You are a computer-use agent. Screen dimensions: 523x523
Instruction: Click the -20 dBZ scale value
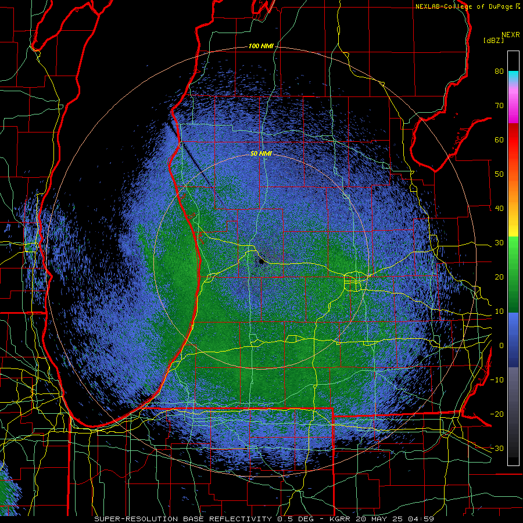(497, 414)
